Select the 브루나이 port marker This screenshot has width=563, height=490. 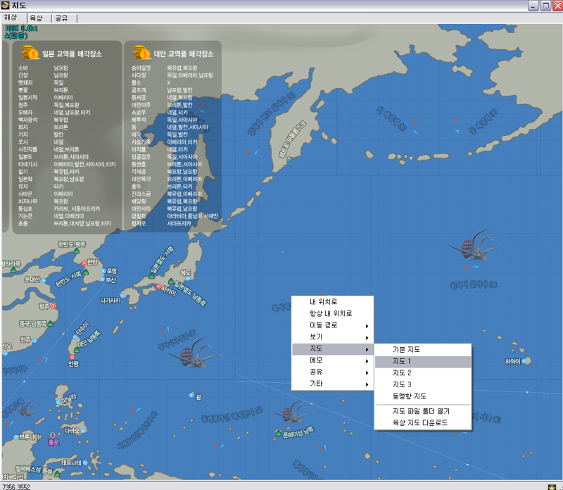point(15,437)
